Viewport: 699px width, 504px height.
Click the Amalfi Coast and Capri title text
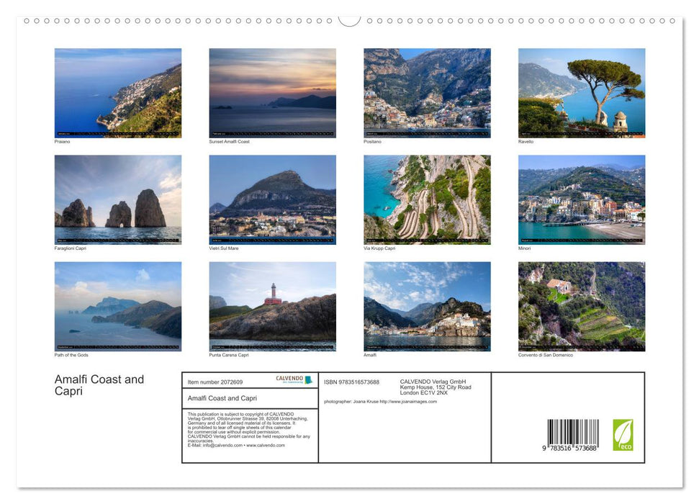[x=99, y=384]
